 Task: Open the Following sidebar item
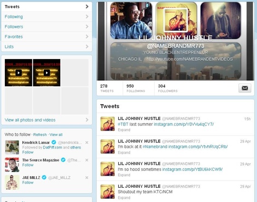pyautogui.click(x=46, y=17)
